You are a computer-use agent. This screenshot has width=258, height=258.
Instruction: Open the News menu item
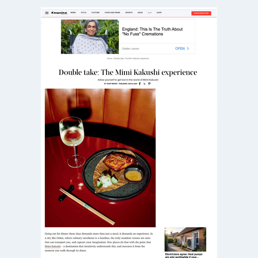[73, 13]
